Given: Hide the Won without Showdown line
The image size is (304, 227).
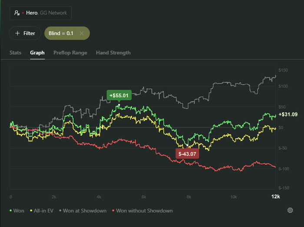Looking at the screenshot, I should coord(142,211).
